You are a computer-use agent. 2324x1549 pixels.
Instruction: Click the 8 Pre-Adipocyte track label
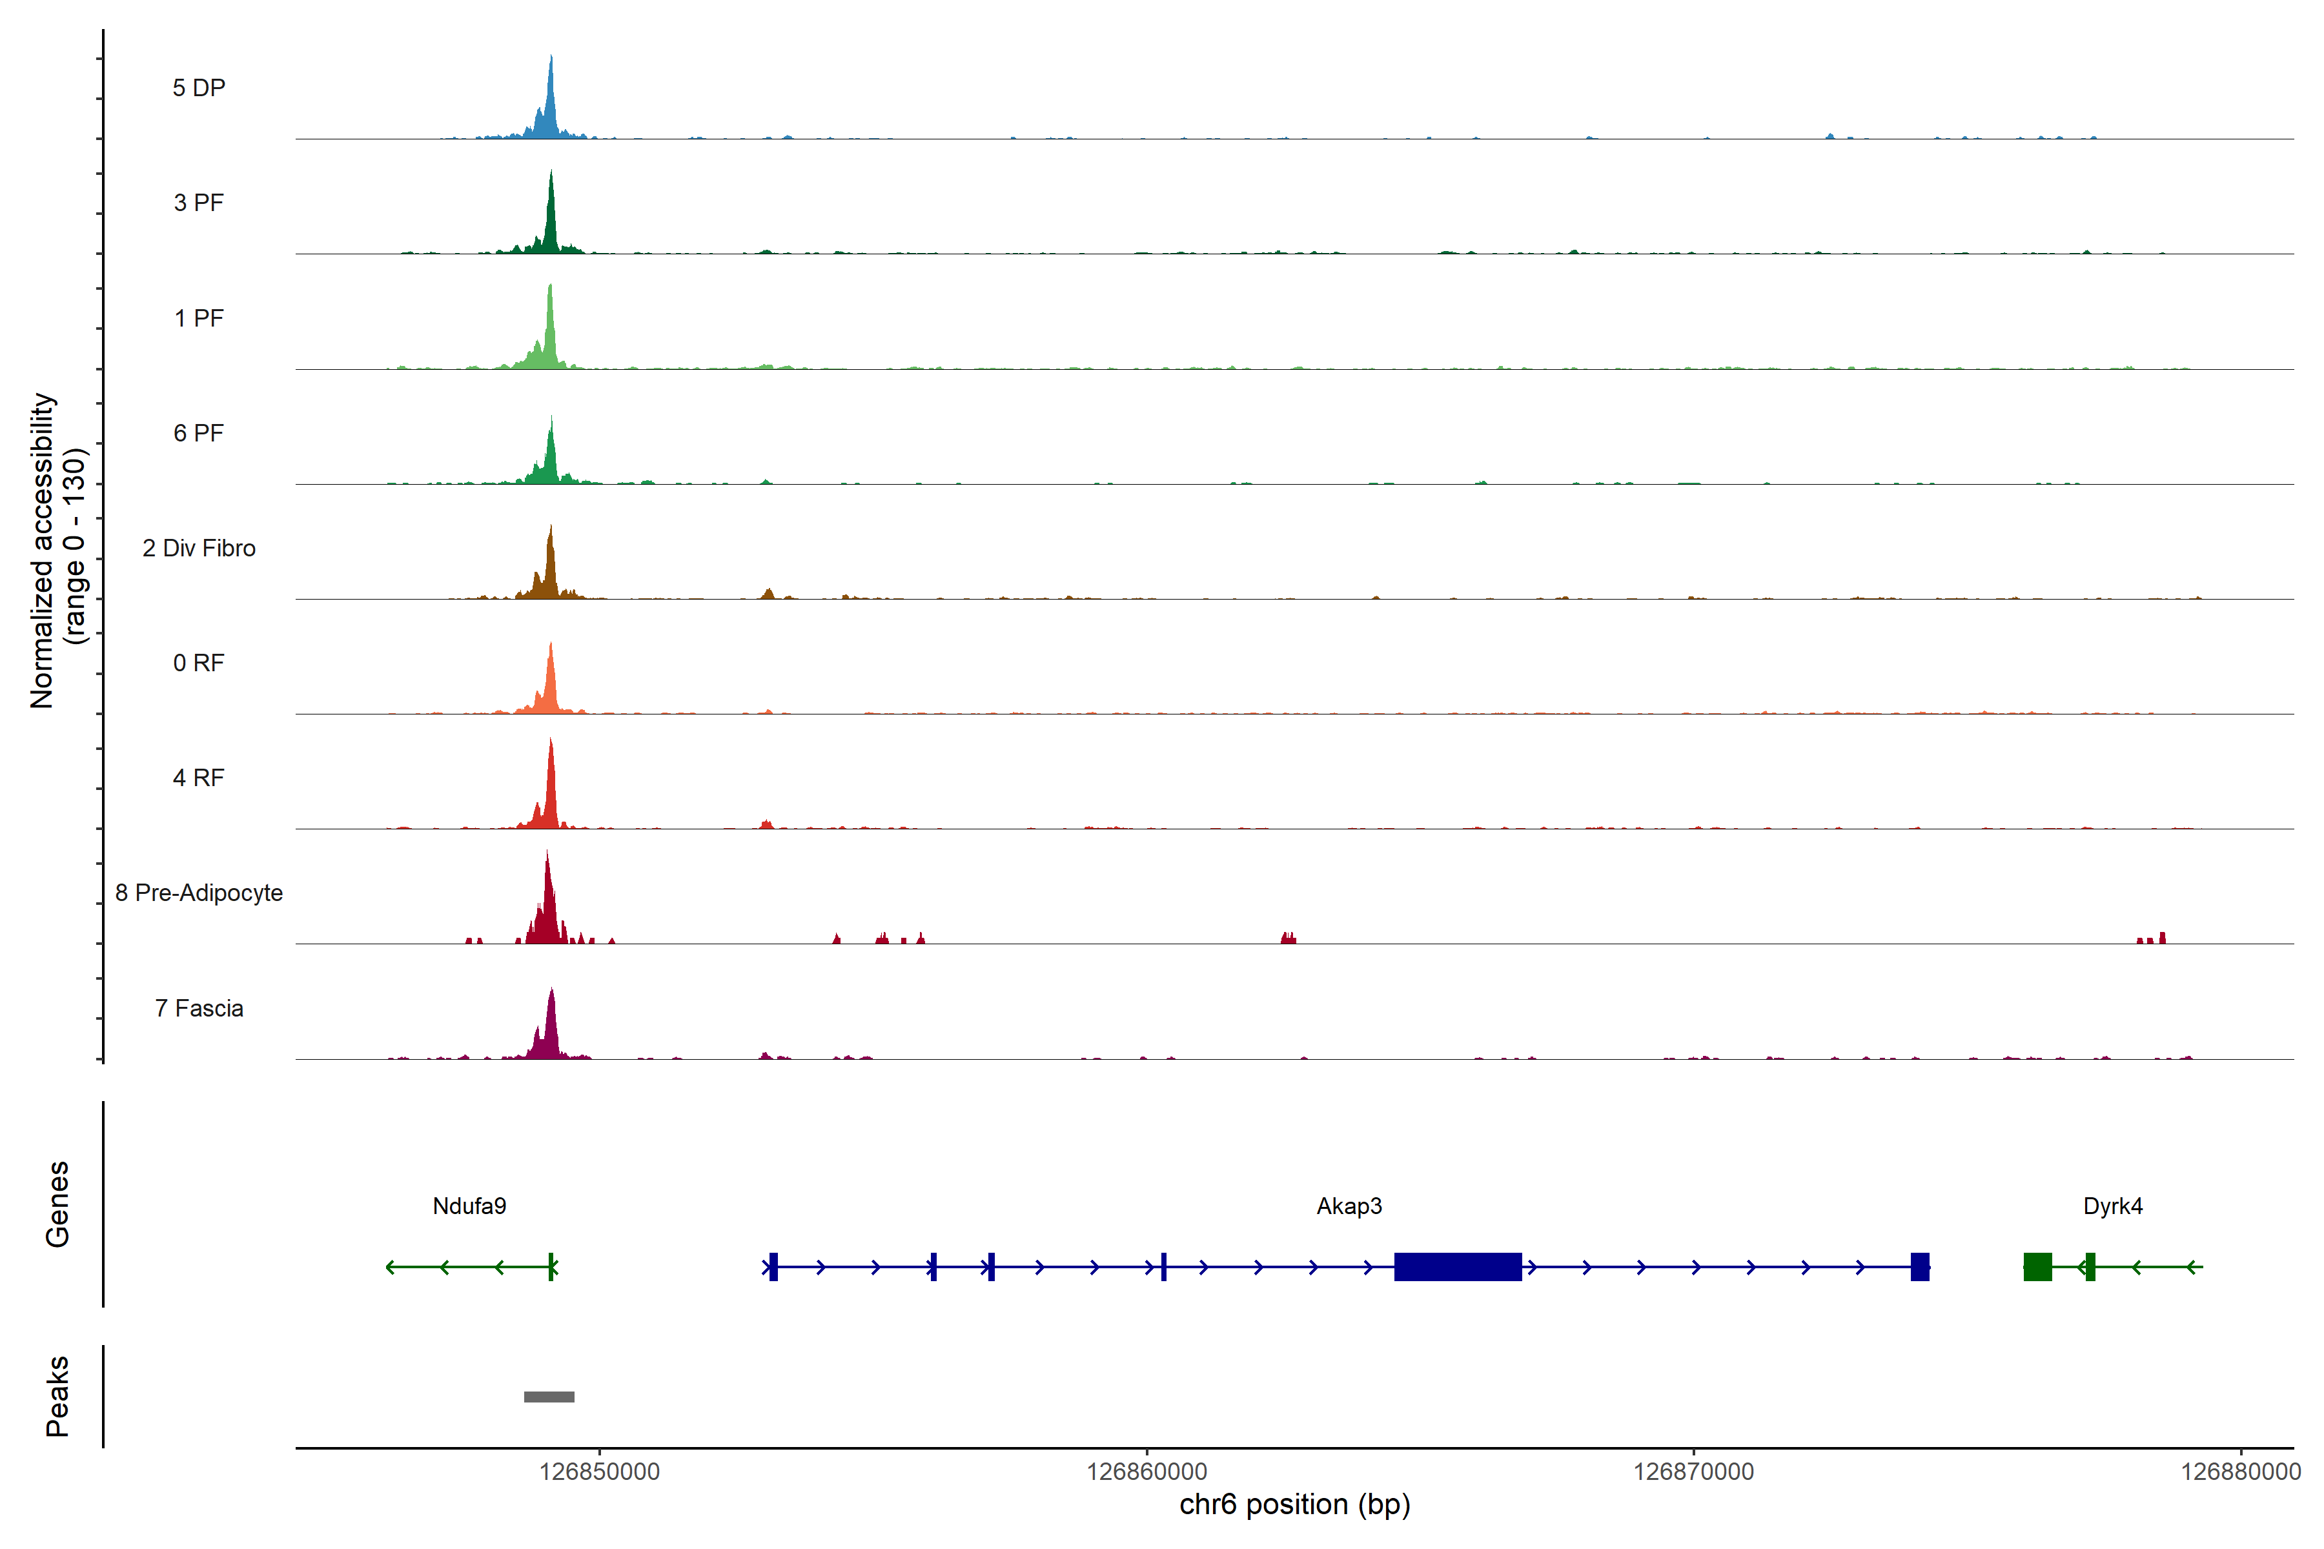(199, 892)
